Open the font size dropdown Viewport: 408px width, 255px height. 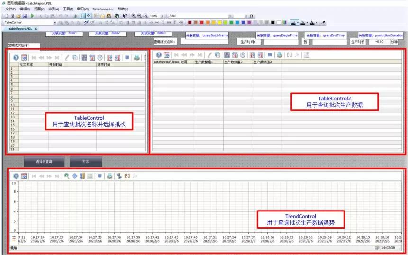tap(246, 16)
